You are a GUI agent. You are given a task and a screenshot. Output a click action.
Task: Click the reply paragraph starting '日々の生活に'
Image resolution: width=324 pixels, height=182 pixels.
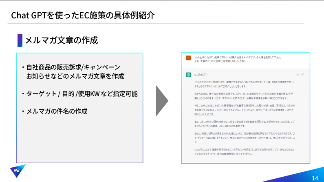244,84
